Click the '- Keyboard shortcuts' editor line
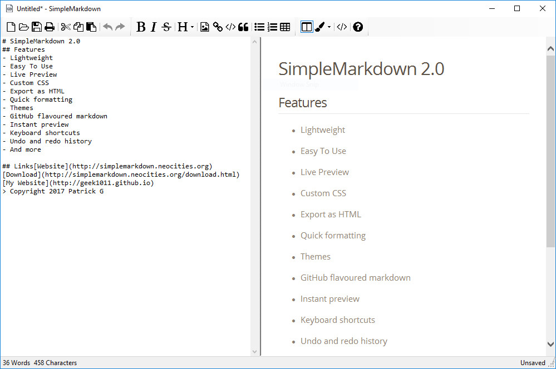Image resolution: width=556 pixels, height=369 pixels. click(x=42, y=133)
